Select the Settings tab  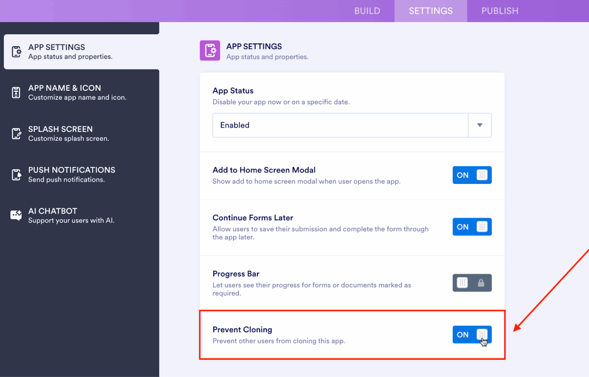pos(431,11)
